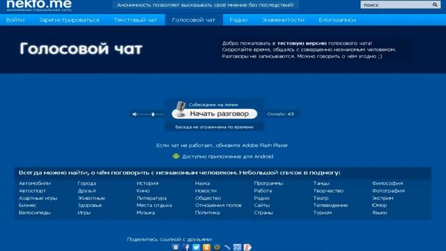Click the Программы topic link

[x=268, y=183]
